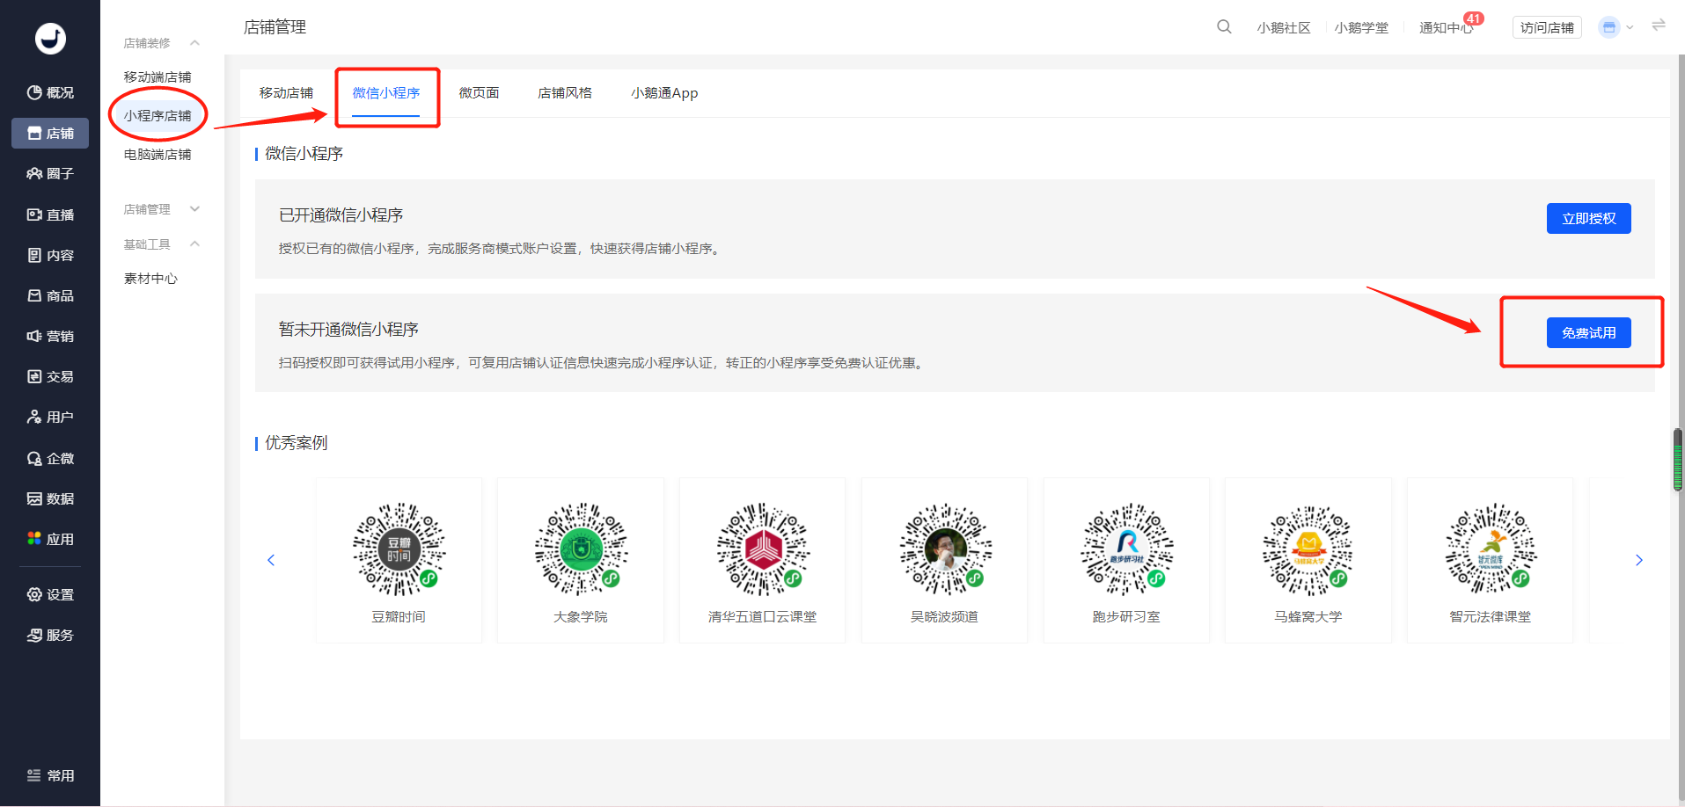The width and height of the screenshot is (1685, 807).
Task: Open 设置 settings in sidebar
Action: (50, 594)
